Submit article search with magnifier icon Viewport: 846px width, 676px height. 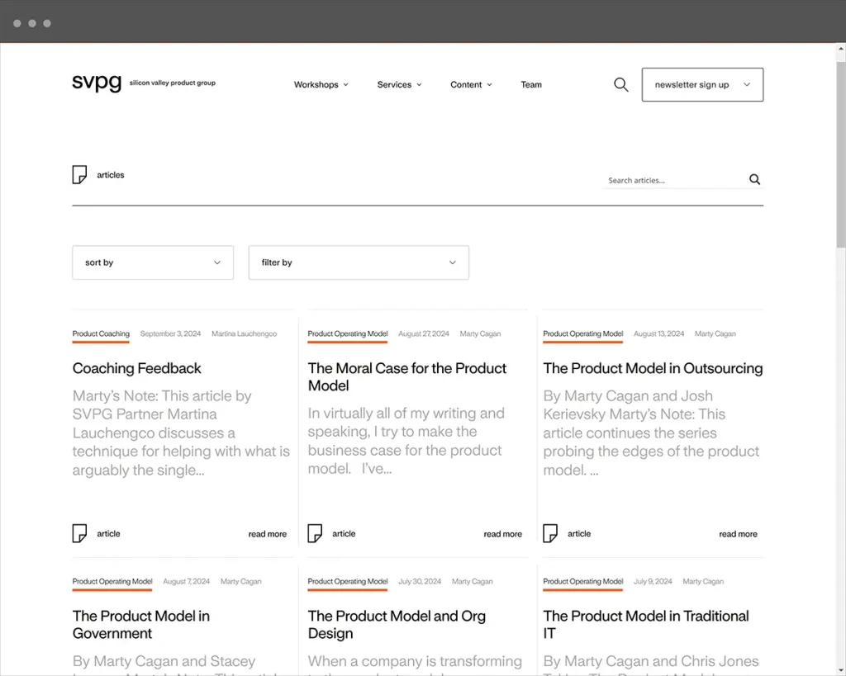tap(754, 180)
